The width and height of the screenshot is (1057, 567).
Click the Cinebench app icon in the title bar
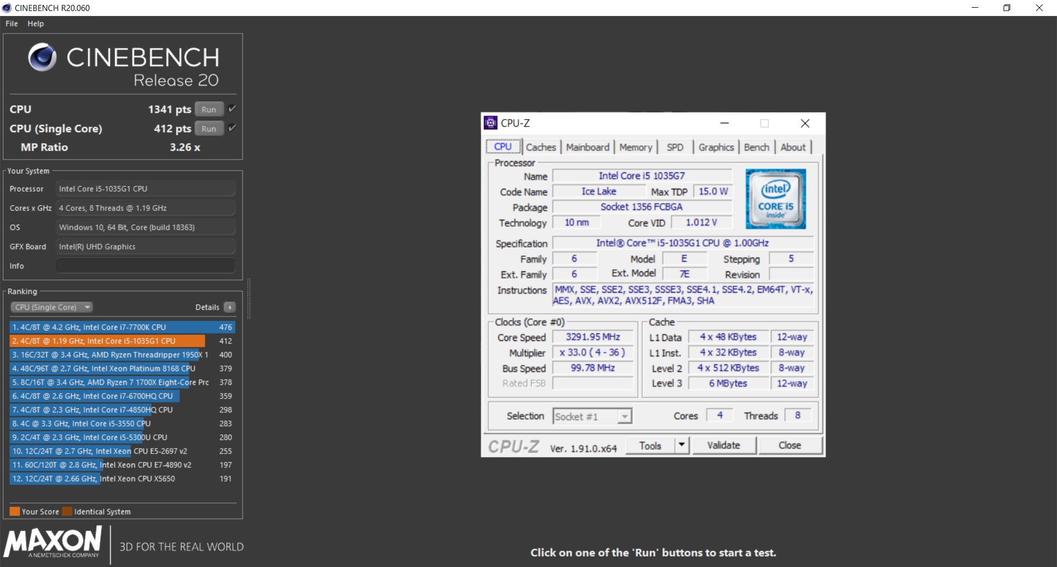point(6,8)
